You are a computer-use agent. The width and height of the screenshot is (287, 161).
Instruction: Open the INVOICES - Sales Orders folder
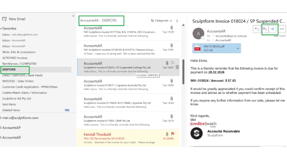[18, 81]
